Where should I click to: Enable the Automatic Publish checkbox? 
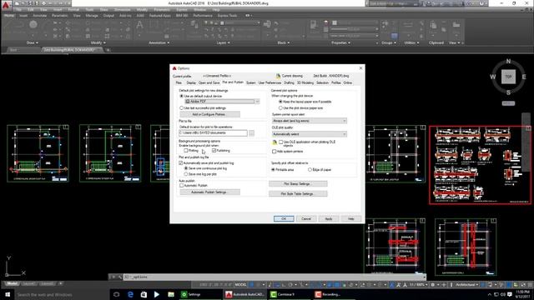coord(181,185)
